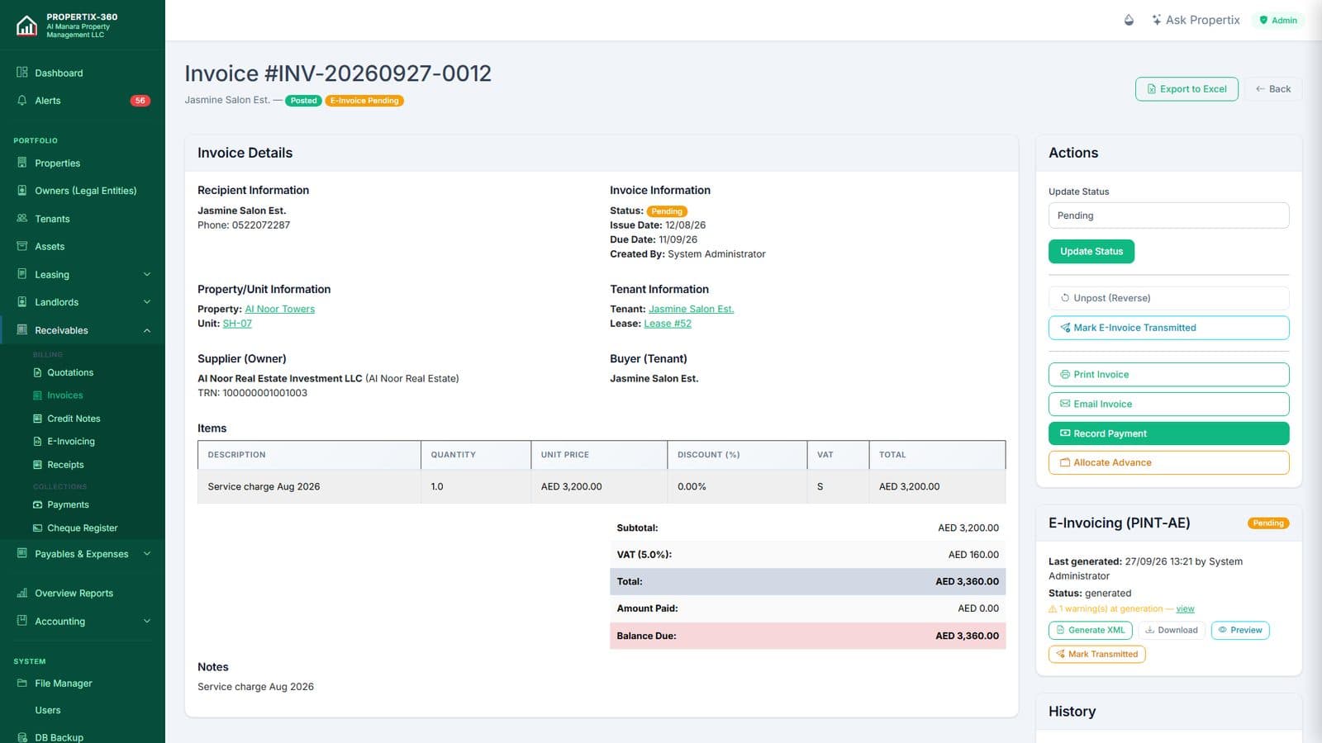Open the Update Status dropdown showing Pending
Screen dimensions: 1322x743
pyautogui.click(x=1168, y=215)
